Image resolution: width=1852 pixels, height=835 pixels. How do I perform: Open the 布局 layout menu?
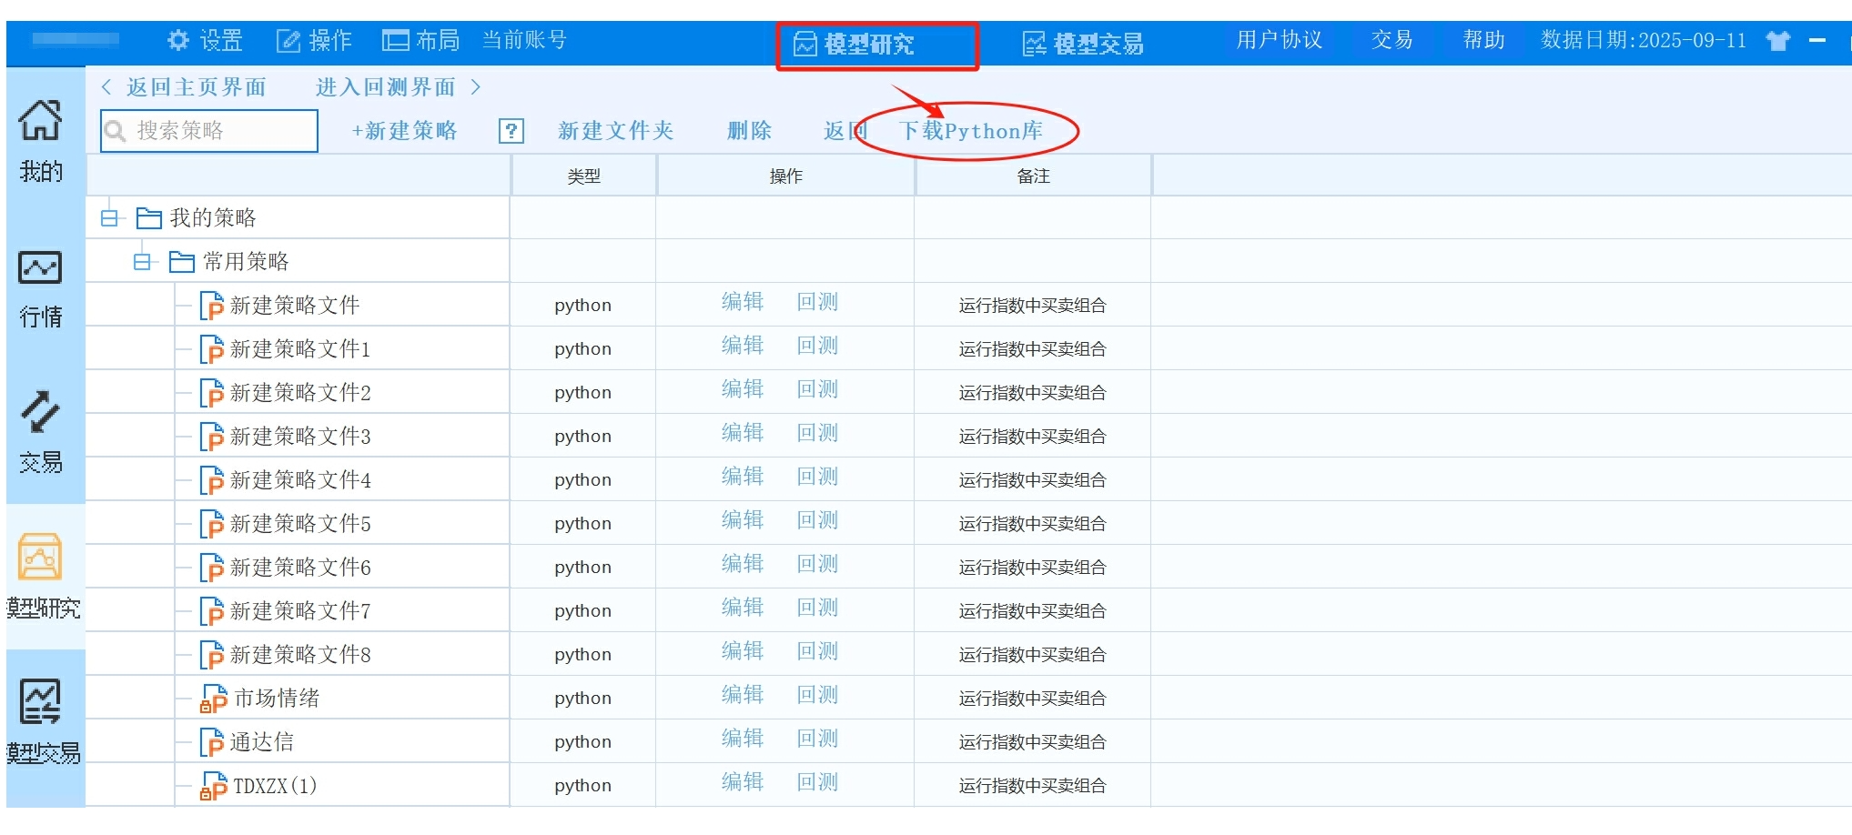click(420, 41)
